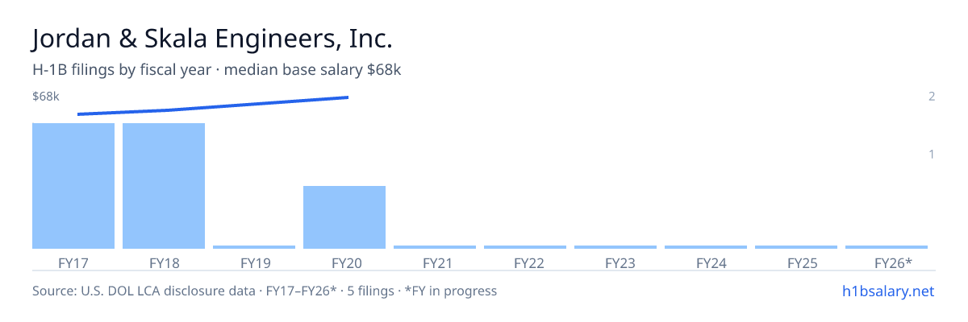
Task: Select the thin FY24 bar
Action: (x=706, y=247)
